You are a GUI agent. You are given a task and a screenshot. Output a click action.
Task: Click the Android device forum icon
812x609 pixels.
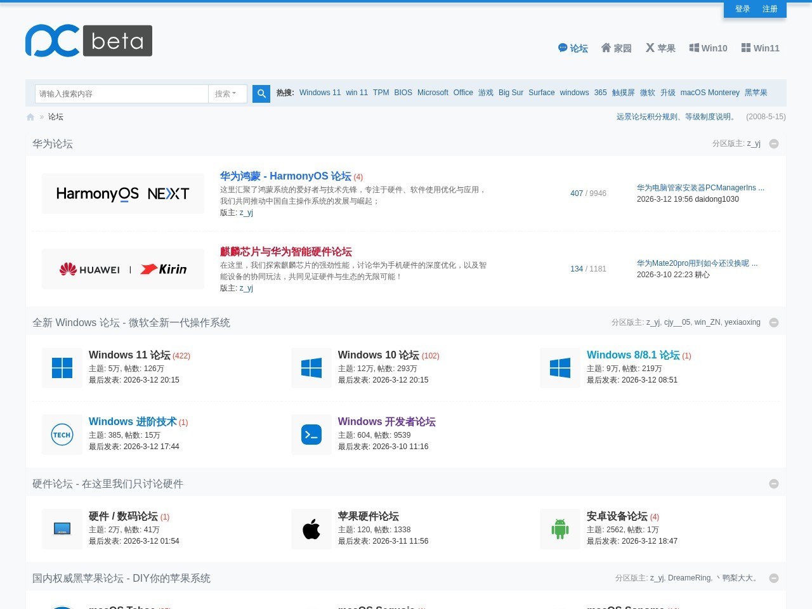[x=560, y=529]
